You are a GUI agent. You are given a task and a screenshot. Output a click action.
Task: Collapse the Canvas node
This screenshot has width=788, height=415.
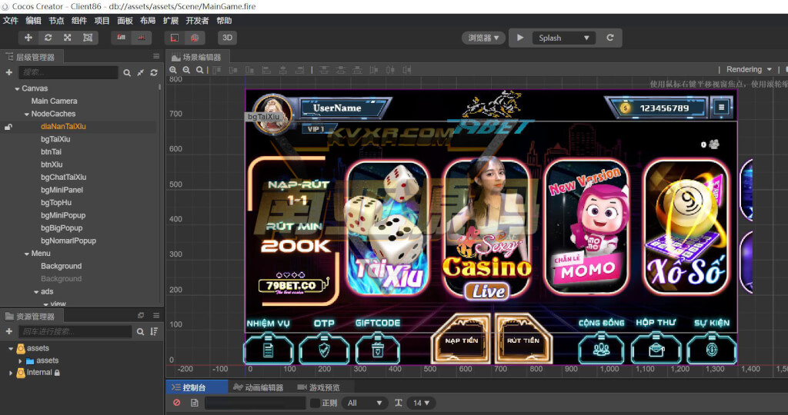[17, 89]
